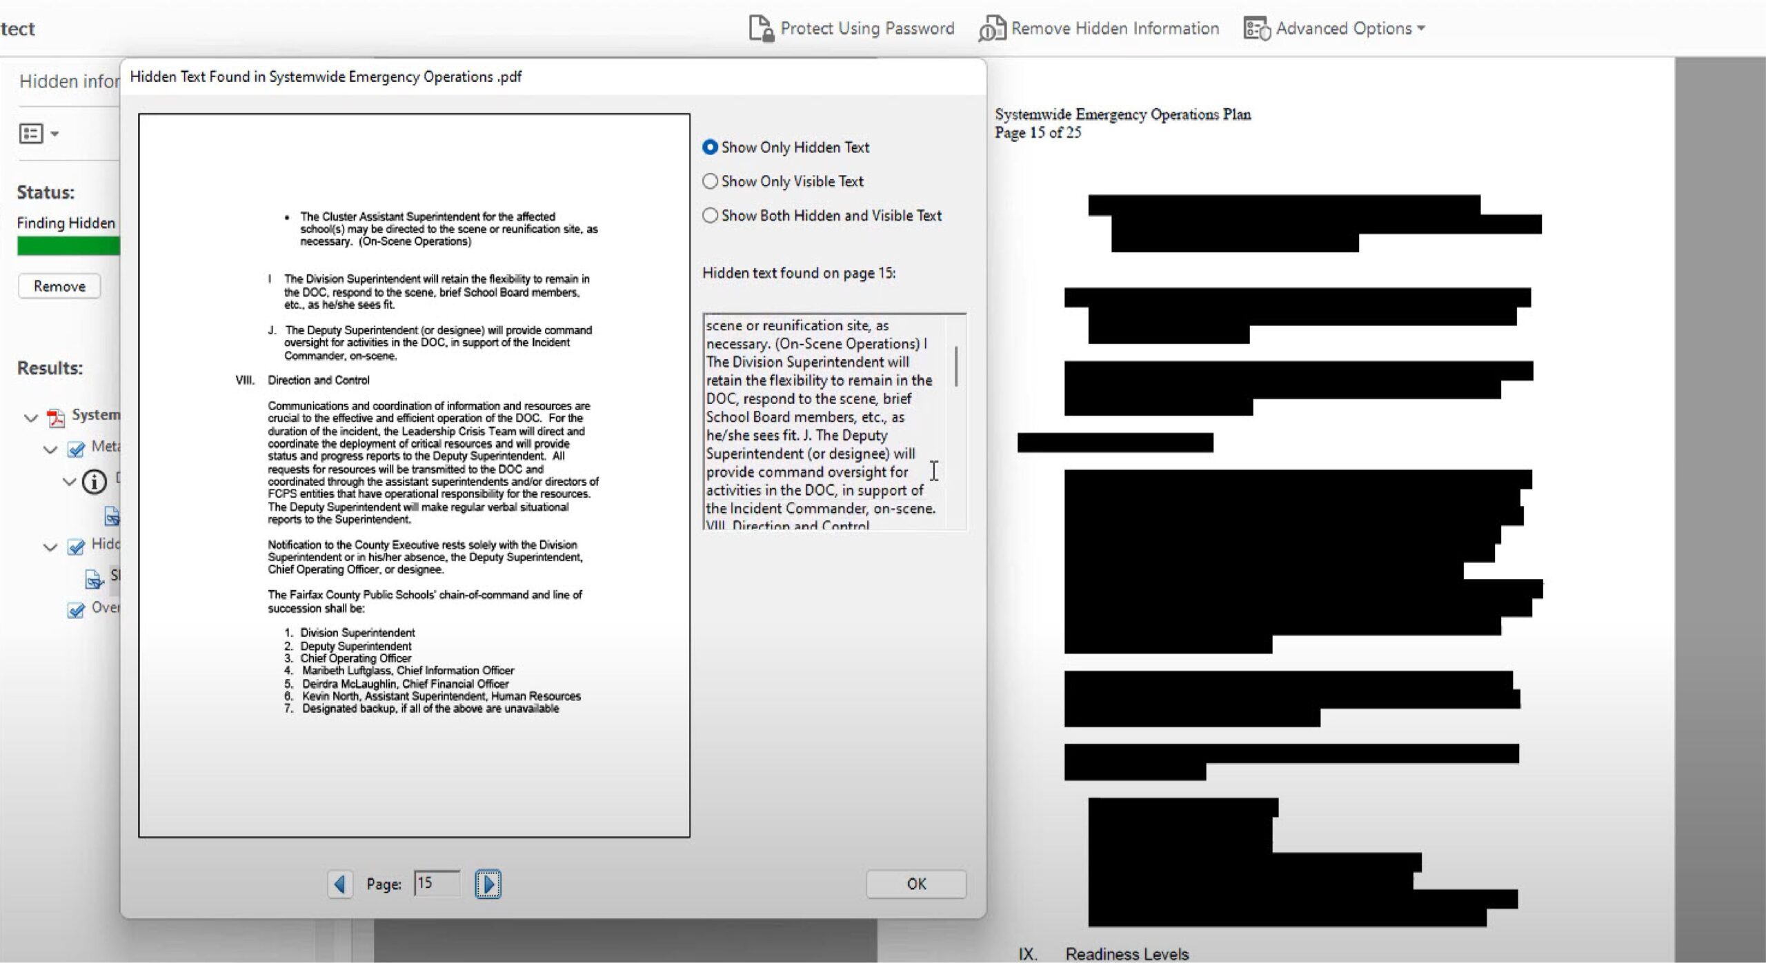Screen dimensions: 1766x963
Task: Collapse the Systemwide PDF tree node
Action: (31, 418)
